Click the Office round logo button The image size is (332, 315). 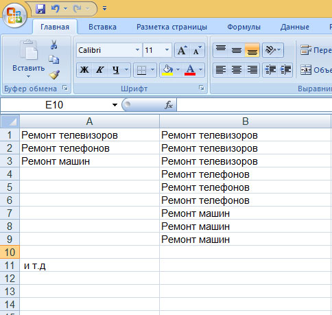pos(14,16)
